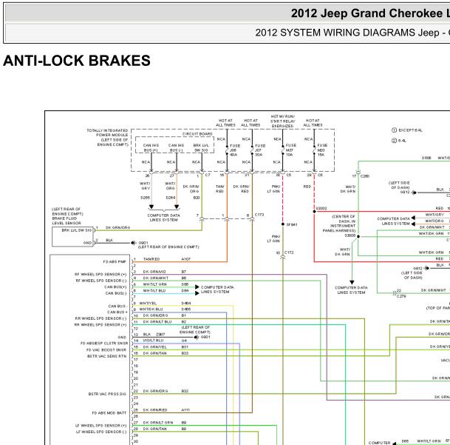Viewport: 450px width, 445px height.
Task: Select the D265 circuit code
Action: point(146,198)
